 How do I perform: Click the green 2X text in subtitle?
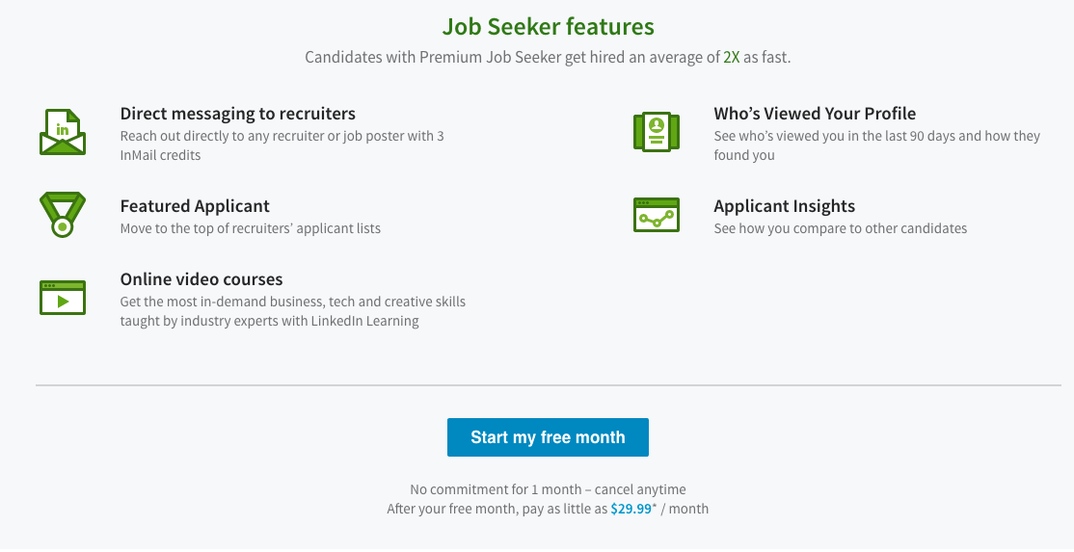tap(733, 57)
